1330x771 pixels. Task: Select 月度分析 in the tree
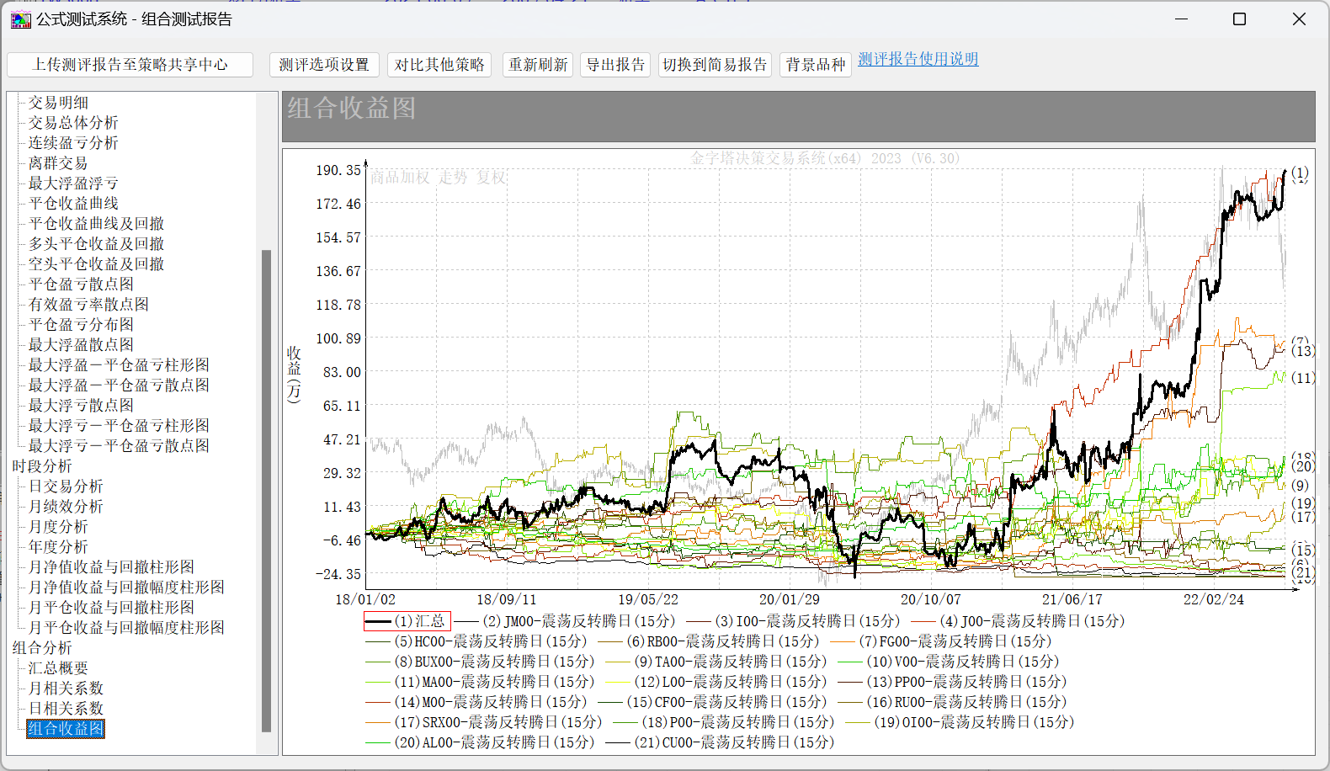tap(58, 527)
